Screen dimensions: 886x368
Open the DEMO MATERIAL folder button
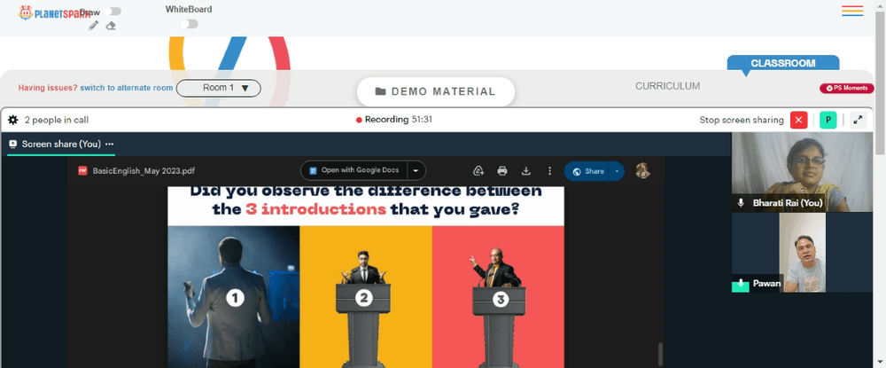coord(436,91)
